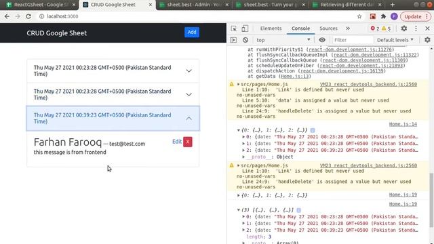The width and height of the screenshot is (434, 244).
Task: Clear the console
Action: coord(245,40)
